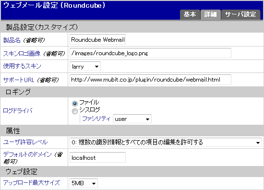Click the ウェブメール設定 (Roundcube) title
The height and width of the screenshot is (190, 264).
(x=54, y=5)
